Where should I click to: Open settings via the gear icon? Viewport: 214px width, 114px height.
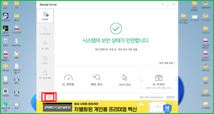(x=50, y=97)
